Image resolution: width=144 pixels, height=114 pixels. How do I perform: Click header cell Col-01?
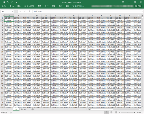[x=9, y=18]
